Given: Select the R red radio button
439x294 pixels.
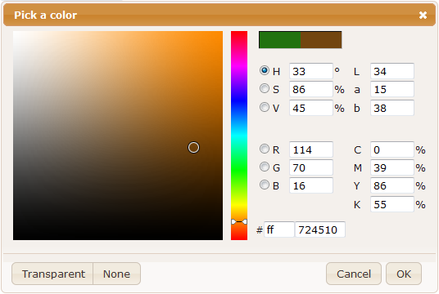Looking at the screenshot, I should coord(265,149).
